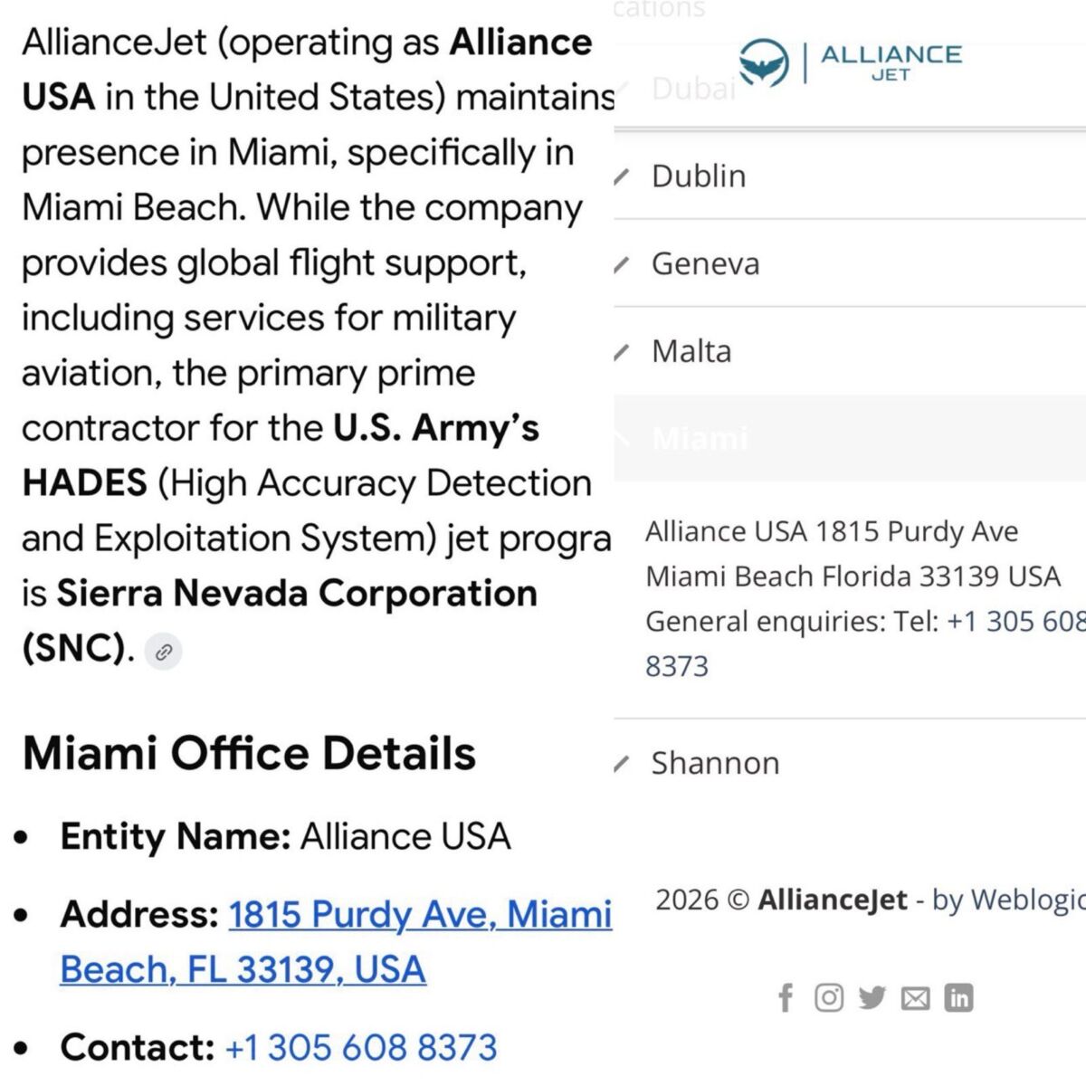1086x1086 pixels.
Task: Click the General enquiries telephone link
Action: pyautogui.click(x=1014, y=622)
